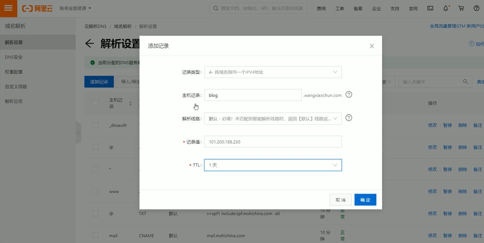
Task: Go back with the arrow beside 解析设置
Action: tap(89, 43)
